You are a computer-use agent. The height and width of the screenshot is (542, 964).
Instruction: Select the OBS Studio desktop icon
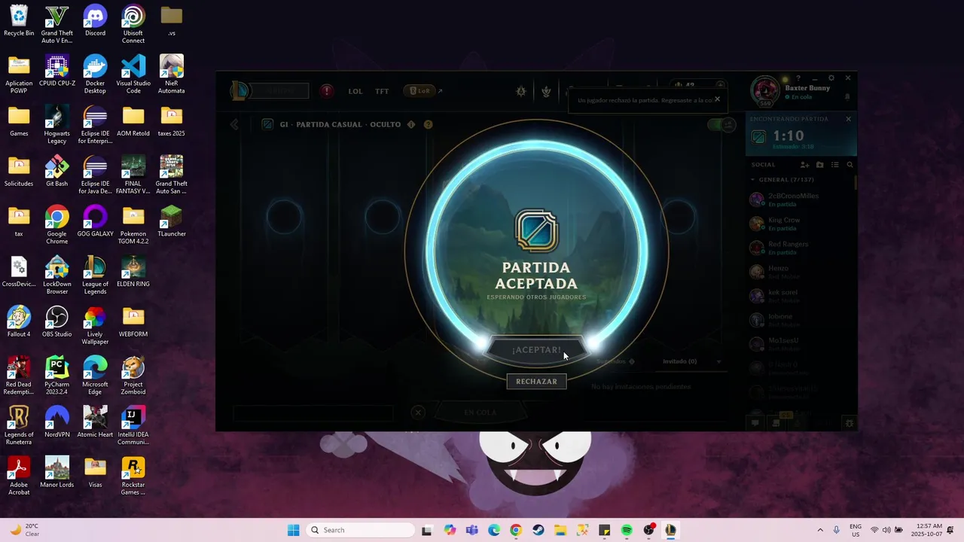(x=56, y=321)
